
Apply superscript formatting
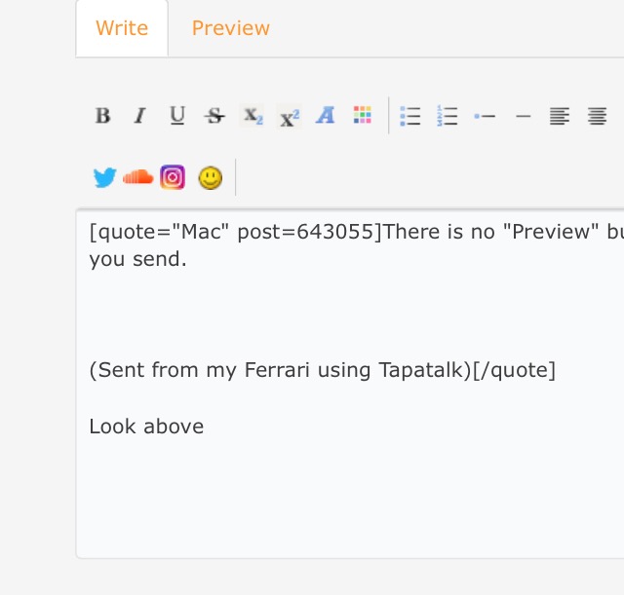[x=290, y=117]
